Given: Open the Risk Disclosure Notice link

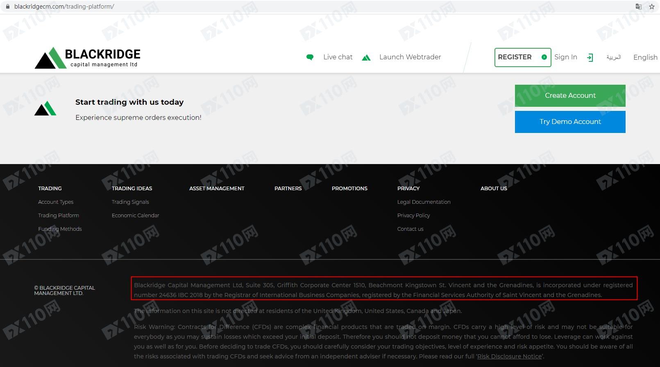Looking at the screenshot, I should (510, 356).
